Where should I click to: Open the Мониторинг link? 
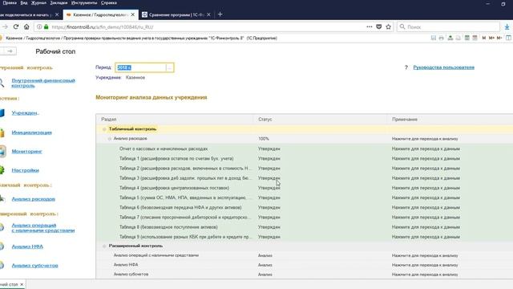pyautogui.click(x=26, y=152)
